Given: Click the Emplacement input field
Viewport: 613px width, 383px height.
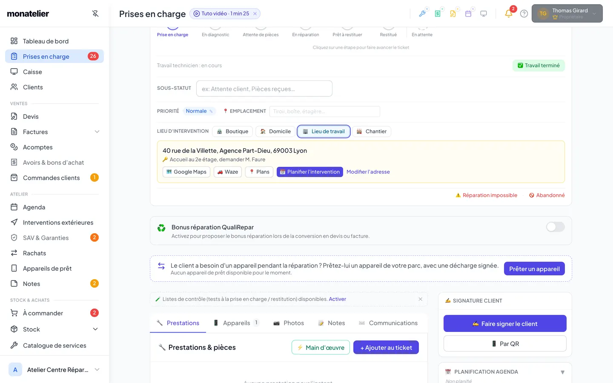Looking at the screenshot, I should pos(325,111).
